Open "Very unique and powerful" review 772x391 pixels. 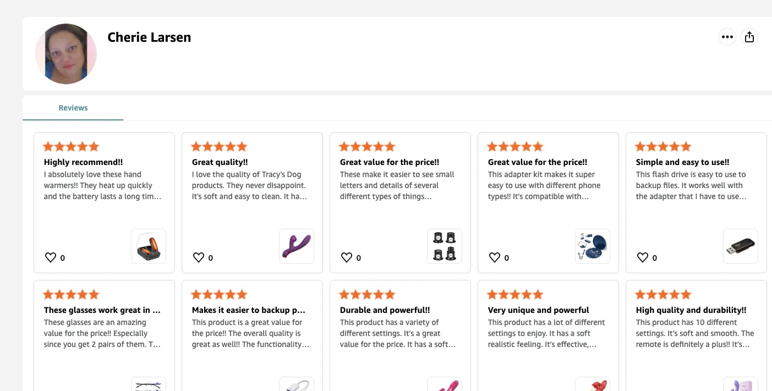(x=538, y=310)
